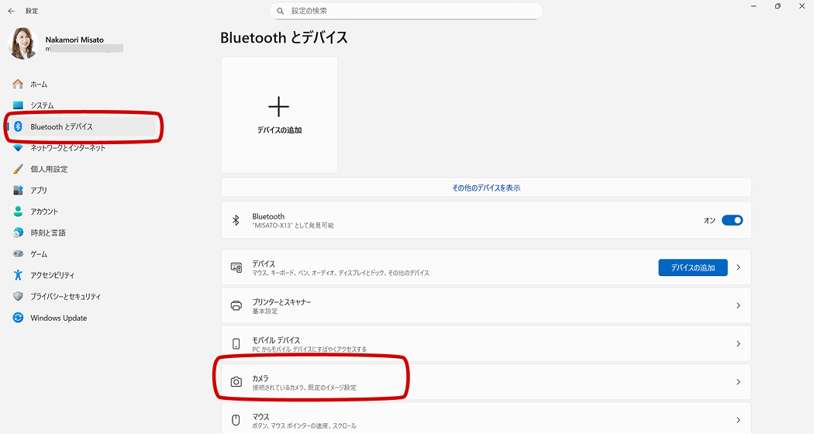Turn off the Bluetooth toggle switch

pos(732,220)
